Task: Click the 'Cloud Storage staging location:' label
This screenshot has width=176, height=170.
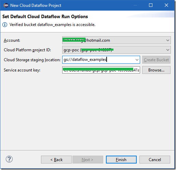Action: [32, 60]
